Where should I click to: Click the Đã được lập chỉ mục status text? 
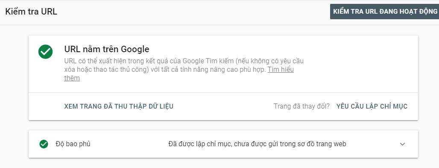200,144
